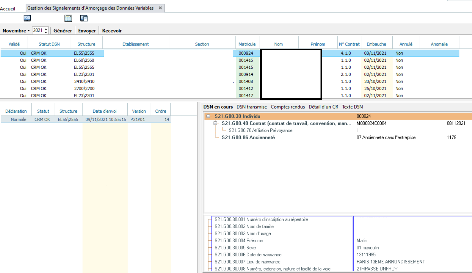The width and height of the screenshot is (472, 273).
Task: Select S21.G00.30.006 Date de naissance
Action: (x=248, y=254)
